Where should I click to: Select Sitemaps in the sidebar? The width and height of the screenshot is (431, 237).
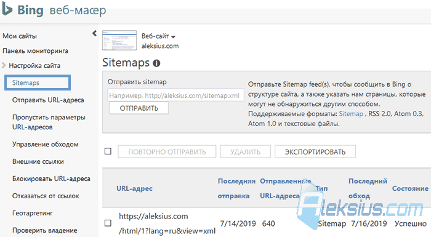tap(38, 82)
